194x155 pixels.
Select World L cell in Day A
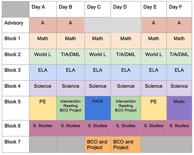pos(43,57)
